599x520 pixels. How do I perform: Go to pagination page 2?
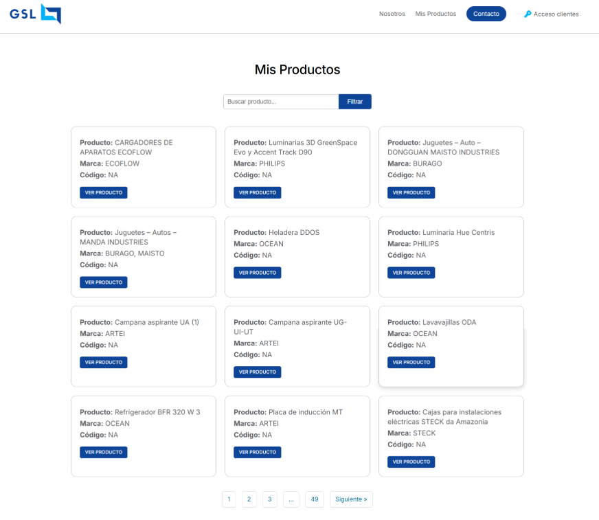point(249,499)
